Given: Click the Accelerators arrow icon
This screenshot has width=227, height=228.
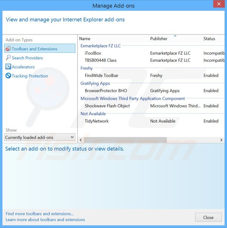Looking at the screenshot, I should [x=8, y=67].
